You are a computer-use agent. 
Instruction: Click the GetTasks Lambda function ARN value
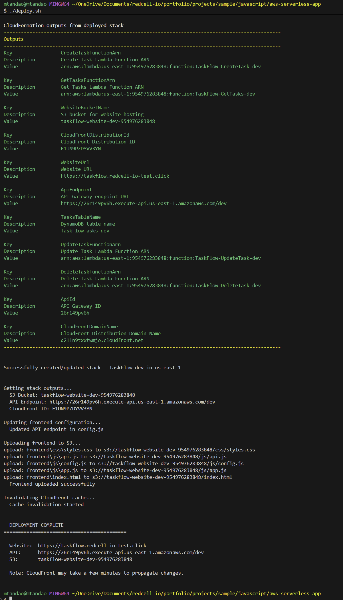[x=158, y=94]
